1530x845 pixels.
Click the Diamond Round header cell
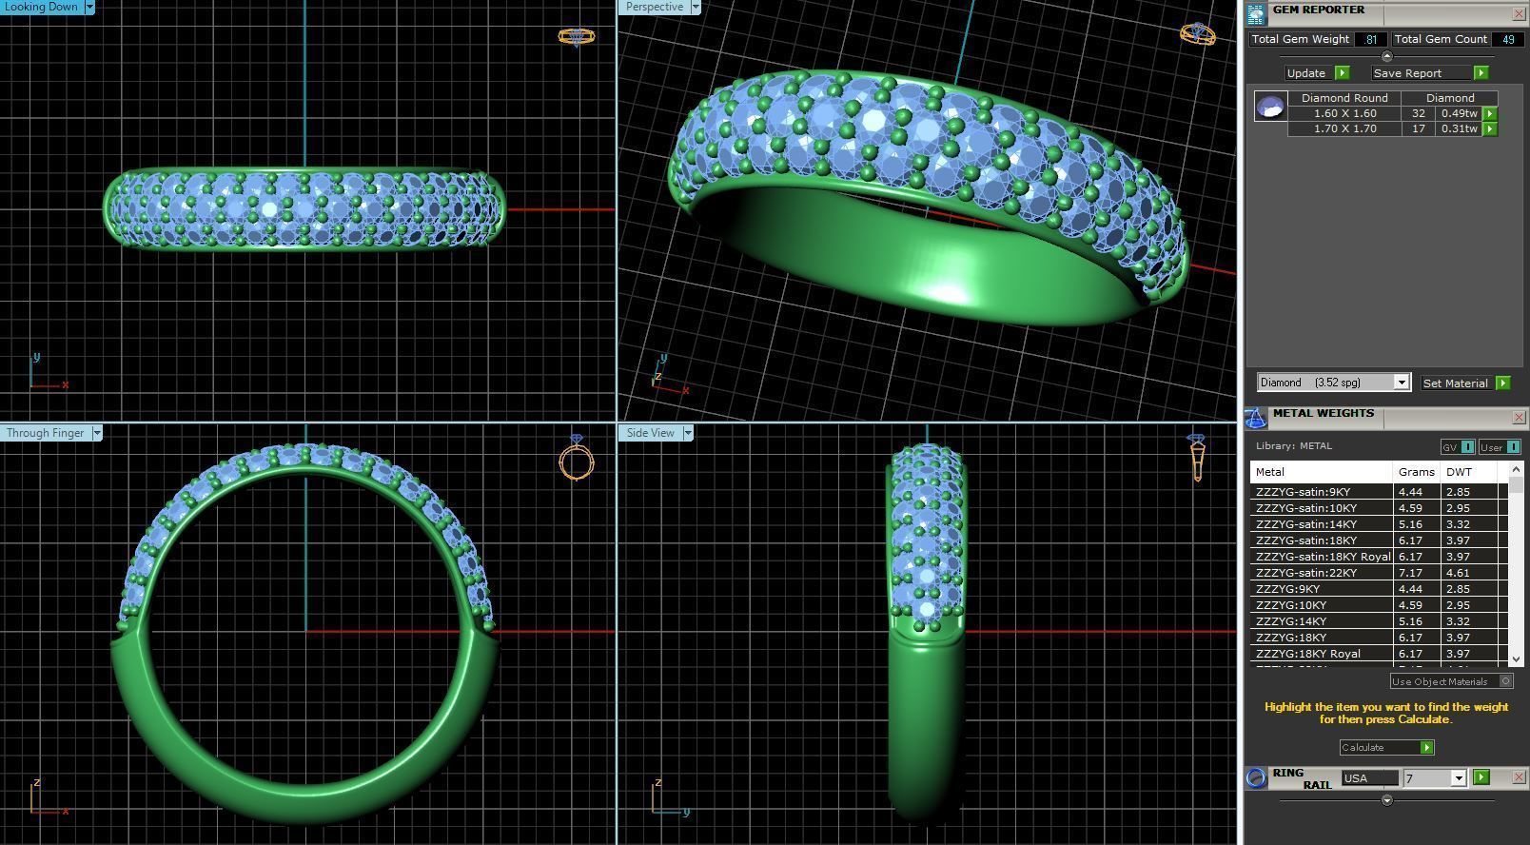tap(1344, 98)
